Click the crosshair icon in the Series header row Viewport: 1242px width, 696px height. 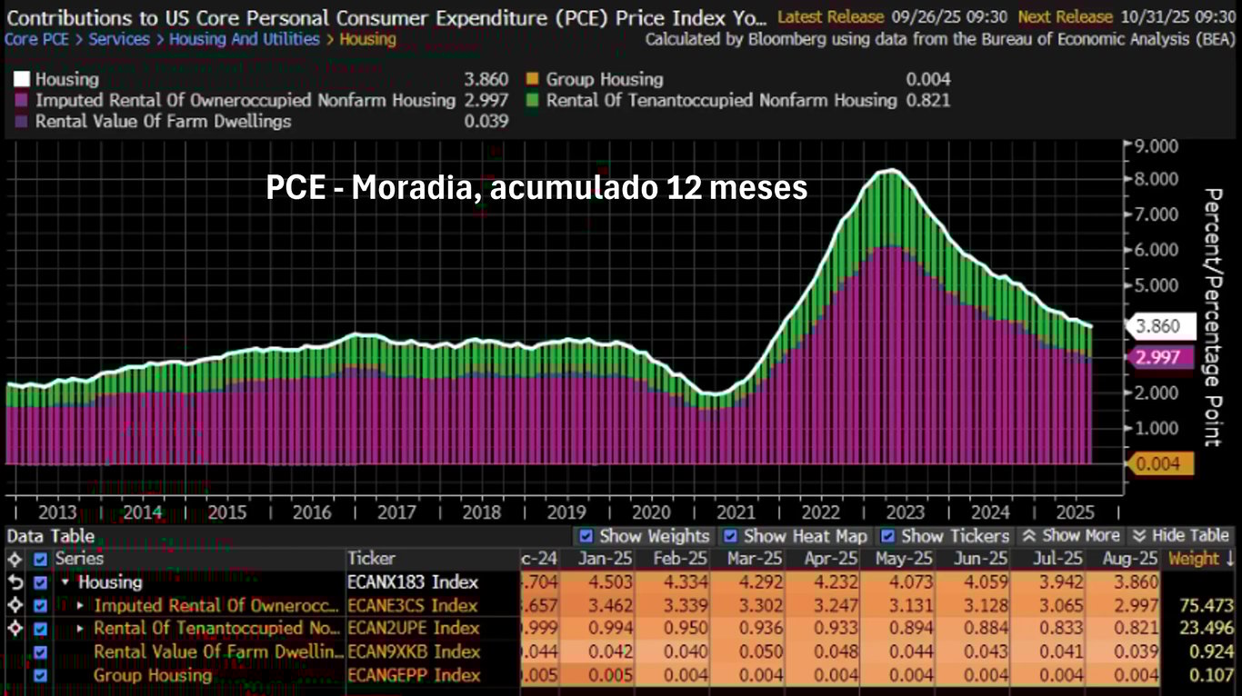(15, 560)
